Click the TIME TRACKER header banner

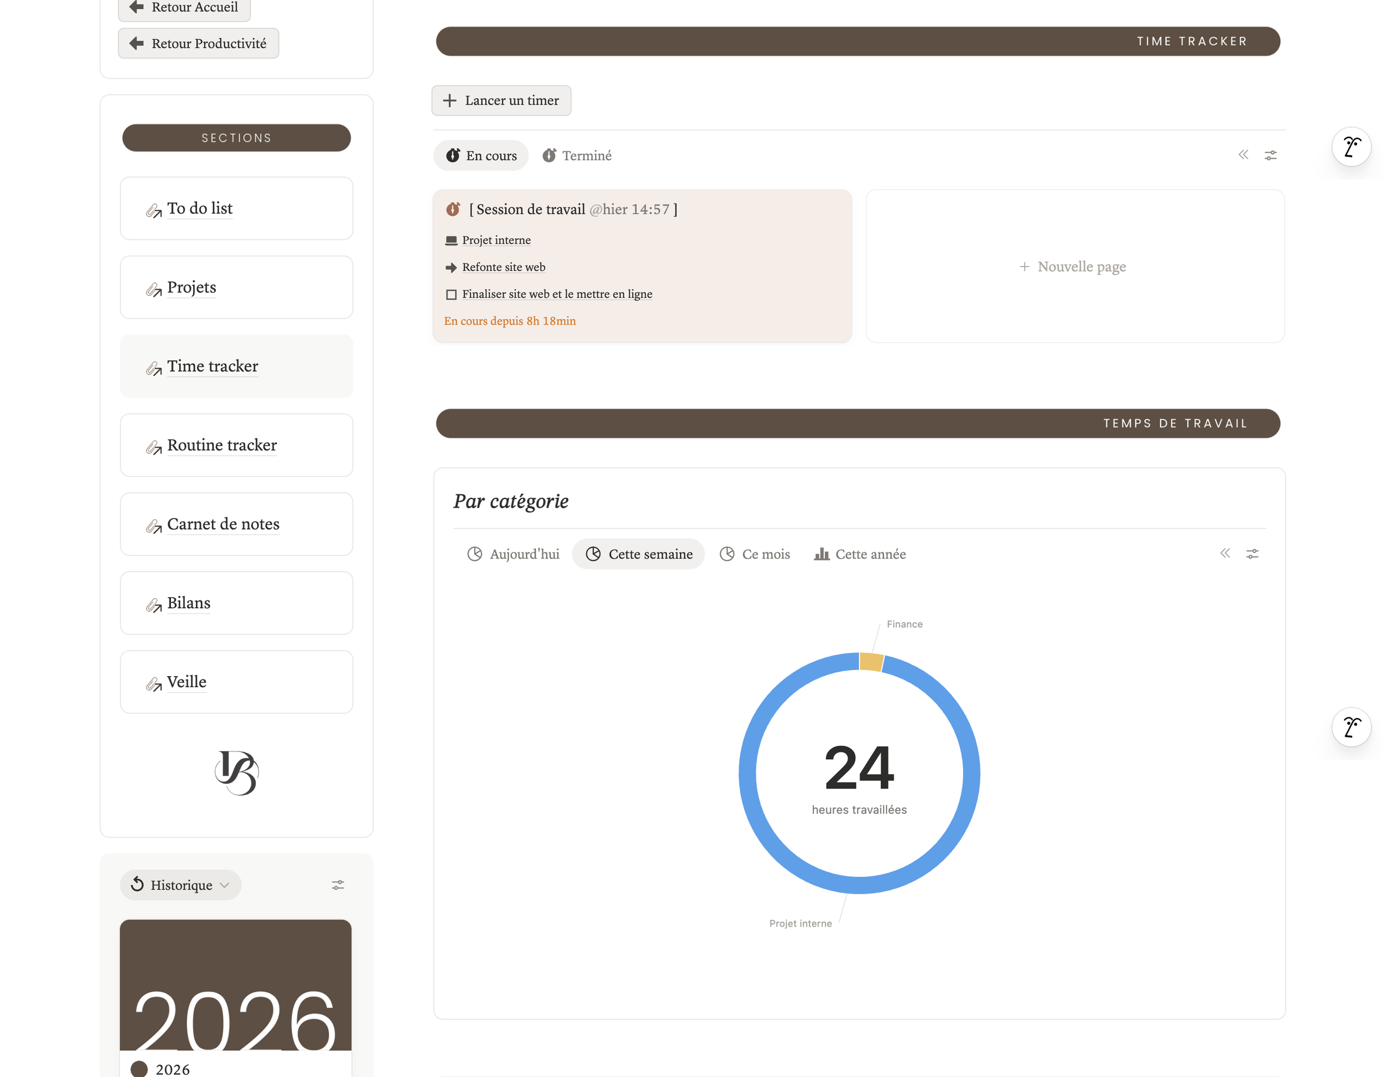[x=858, y=42]
